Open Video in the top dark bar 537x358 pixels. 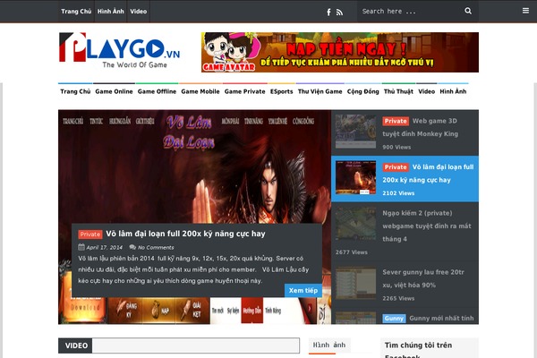pos(139,12)
